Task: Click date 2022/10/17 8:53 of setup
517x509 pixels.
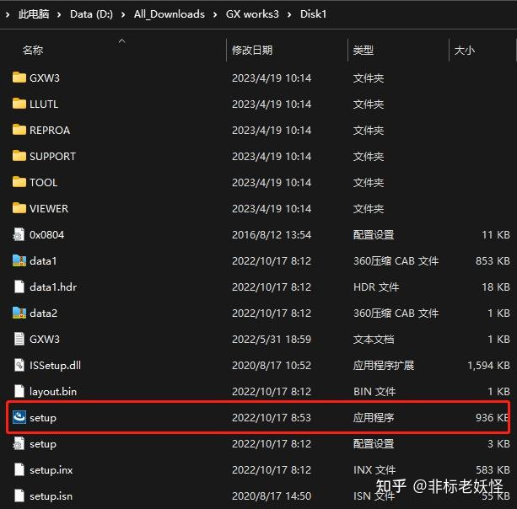Action: tap(272, 417)
